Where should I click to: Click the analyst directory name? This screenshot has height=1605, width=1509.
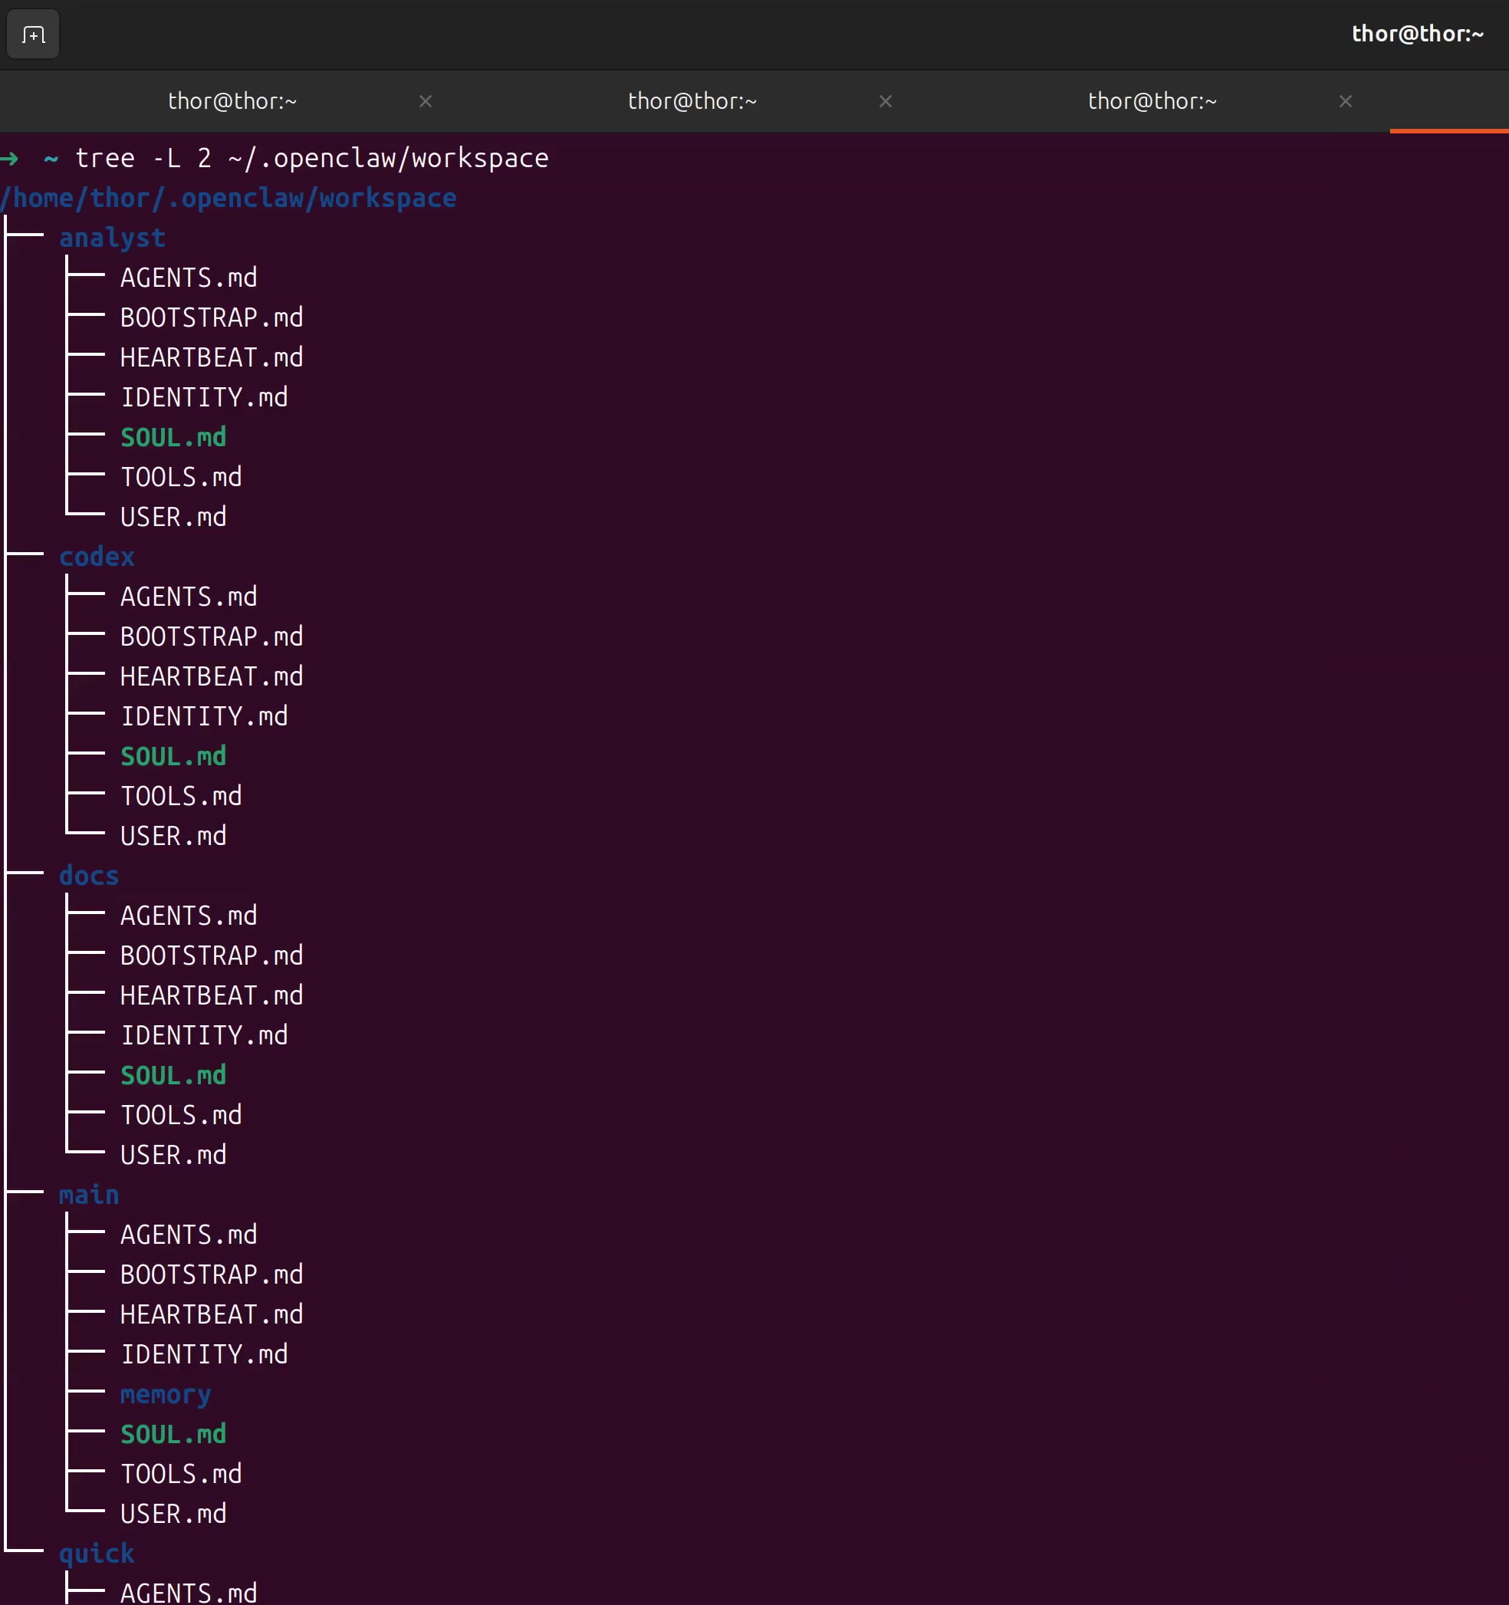112,238
